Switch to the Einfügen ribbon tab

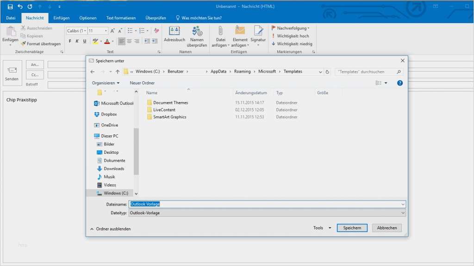pos(62,18)
